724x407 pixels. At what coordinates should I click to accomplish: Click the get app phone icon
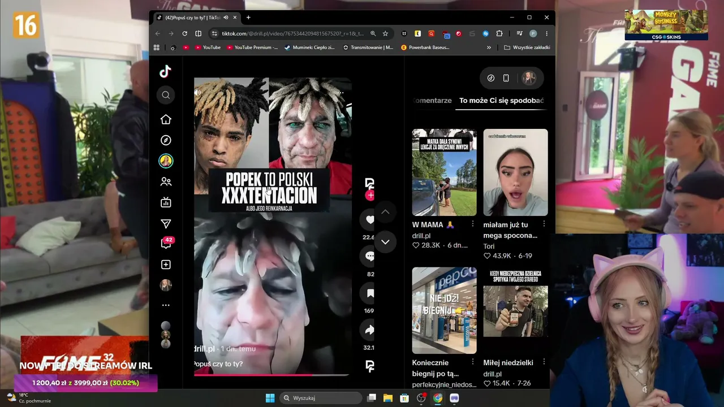(x=506, y=78)
